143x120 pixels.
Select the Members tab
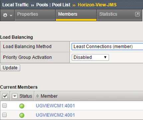[x=76, y=15]
